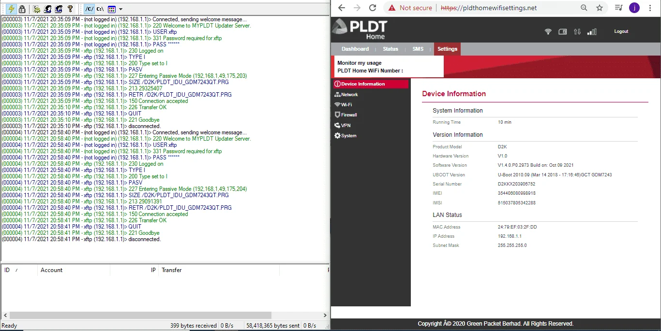Click the '399 bytes received' status entry

click(194, 326)
